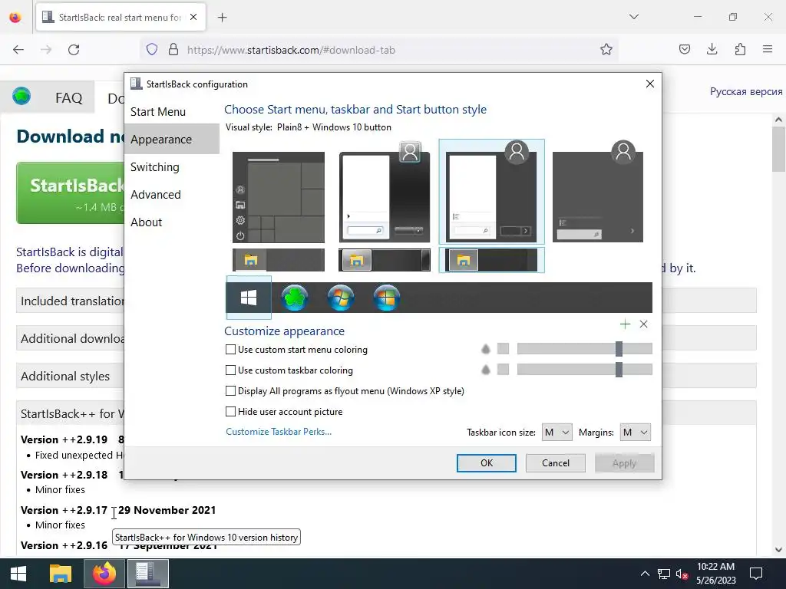Click the start menu color swatch
This screenshot has width=786, height=589.
[x=503, y=349]
